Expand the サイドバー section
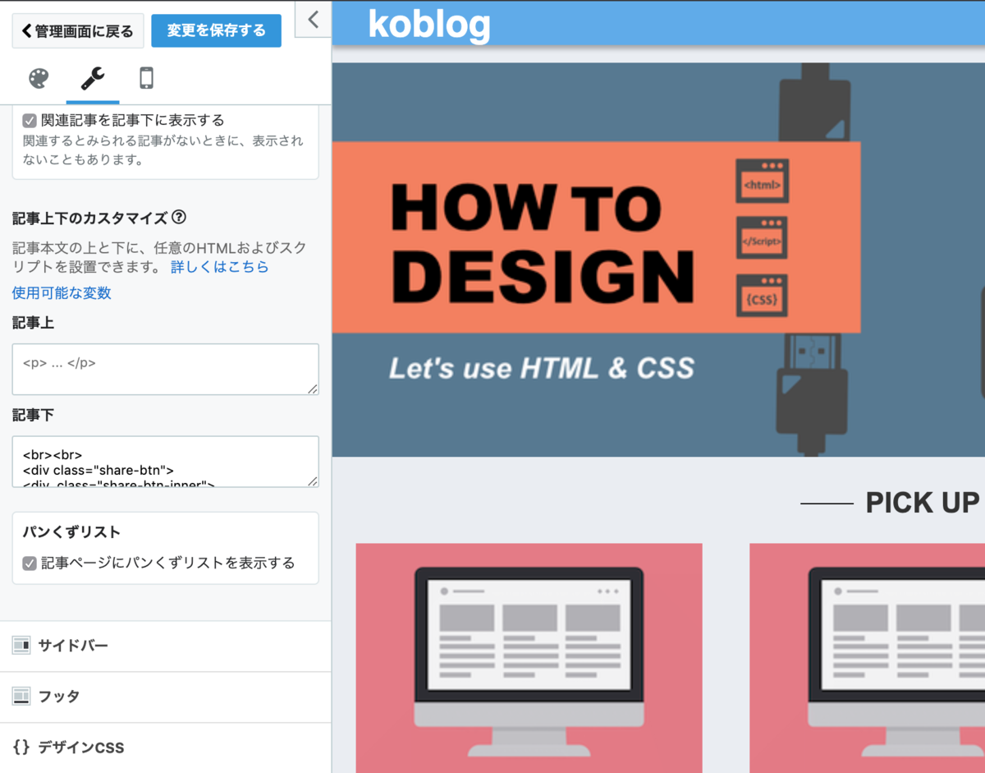Viewport: 985px width, 773px height. coord(165,646)
